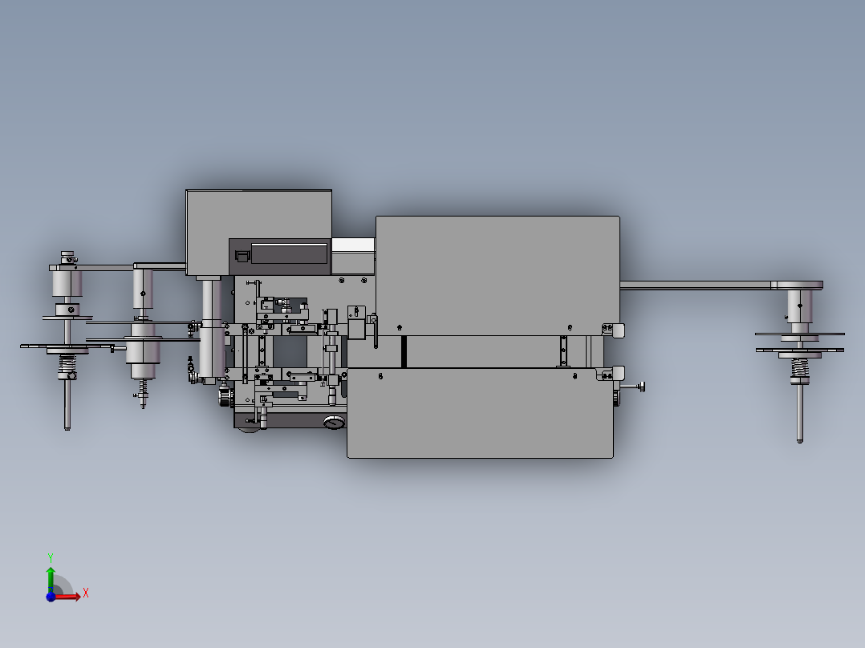Select the largest upper cover panel of the machine

(497, 275)
